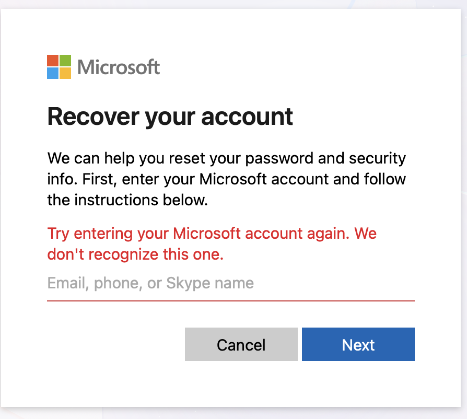Viewport: 467px width, 419px height.
Task: Click the gray Microsoft wordmark text
Action: [x=119, y=67]
